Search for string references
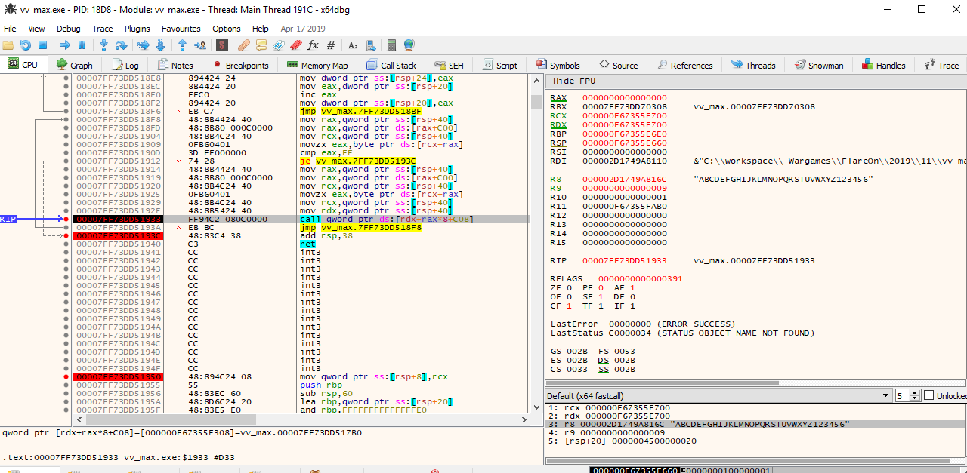 [353, 45]
